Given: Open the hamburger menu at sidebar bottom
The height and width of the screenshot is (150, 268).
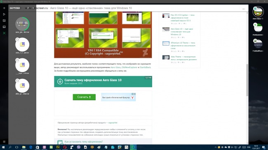Looking at the screenshot, I should pos(4,142).
